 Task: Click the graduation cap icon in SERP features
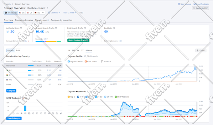point(49,113)
